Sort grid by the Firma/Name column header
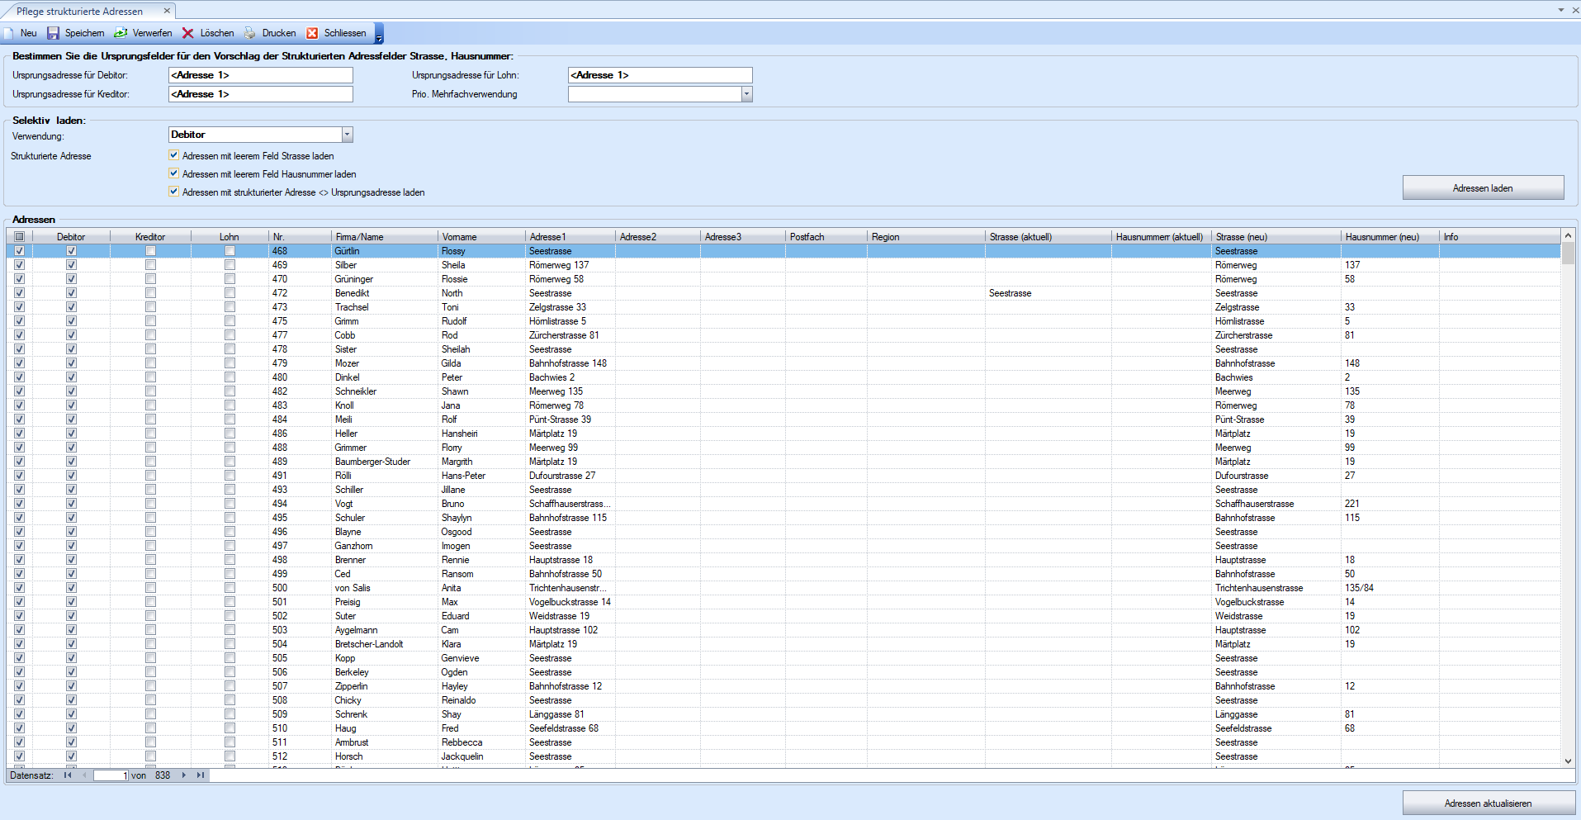The image size is (1581, 820). click(x=384, y=237)
